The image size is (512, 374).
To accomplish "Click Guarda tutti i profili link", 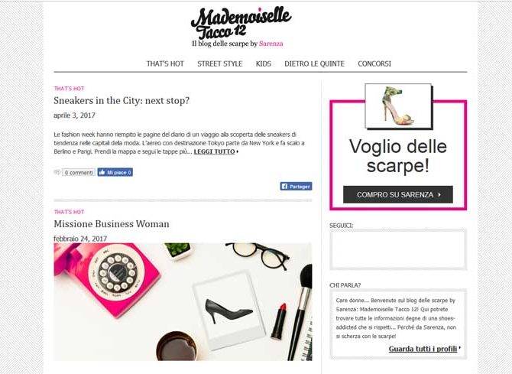I will click(x=423, y=349).
